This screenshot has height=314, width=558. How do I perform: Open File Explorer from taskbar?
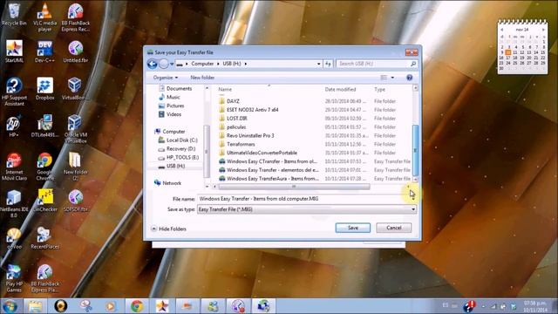coord(35,306)
